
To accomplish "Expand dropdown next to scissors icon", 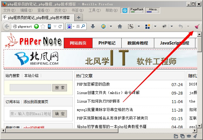I will (139, 26).
